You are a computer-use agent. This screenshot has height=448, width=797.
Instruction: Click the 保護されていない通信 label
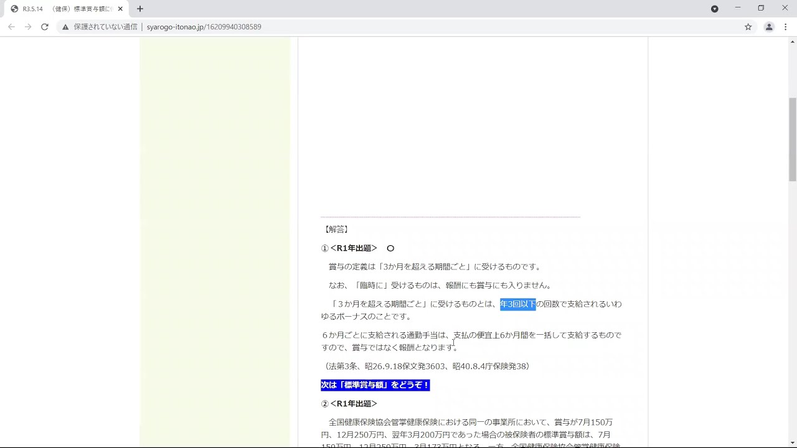click(x=105, y=27)
